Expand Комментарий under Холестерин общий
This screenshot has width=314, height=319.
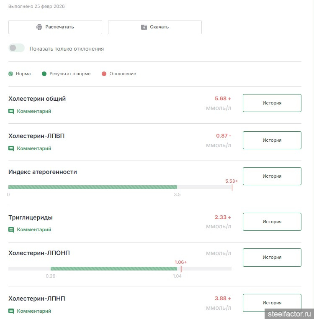click(34, 112)
